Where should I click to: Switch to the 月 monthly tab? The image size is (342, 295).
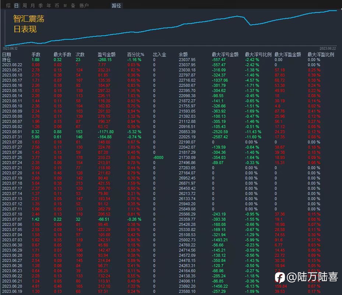click(x=32, y=6)
